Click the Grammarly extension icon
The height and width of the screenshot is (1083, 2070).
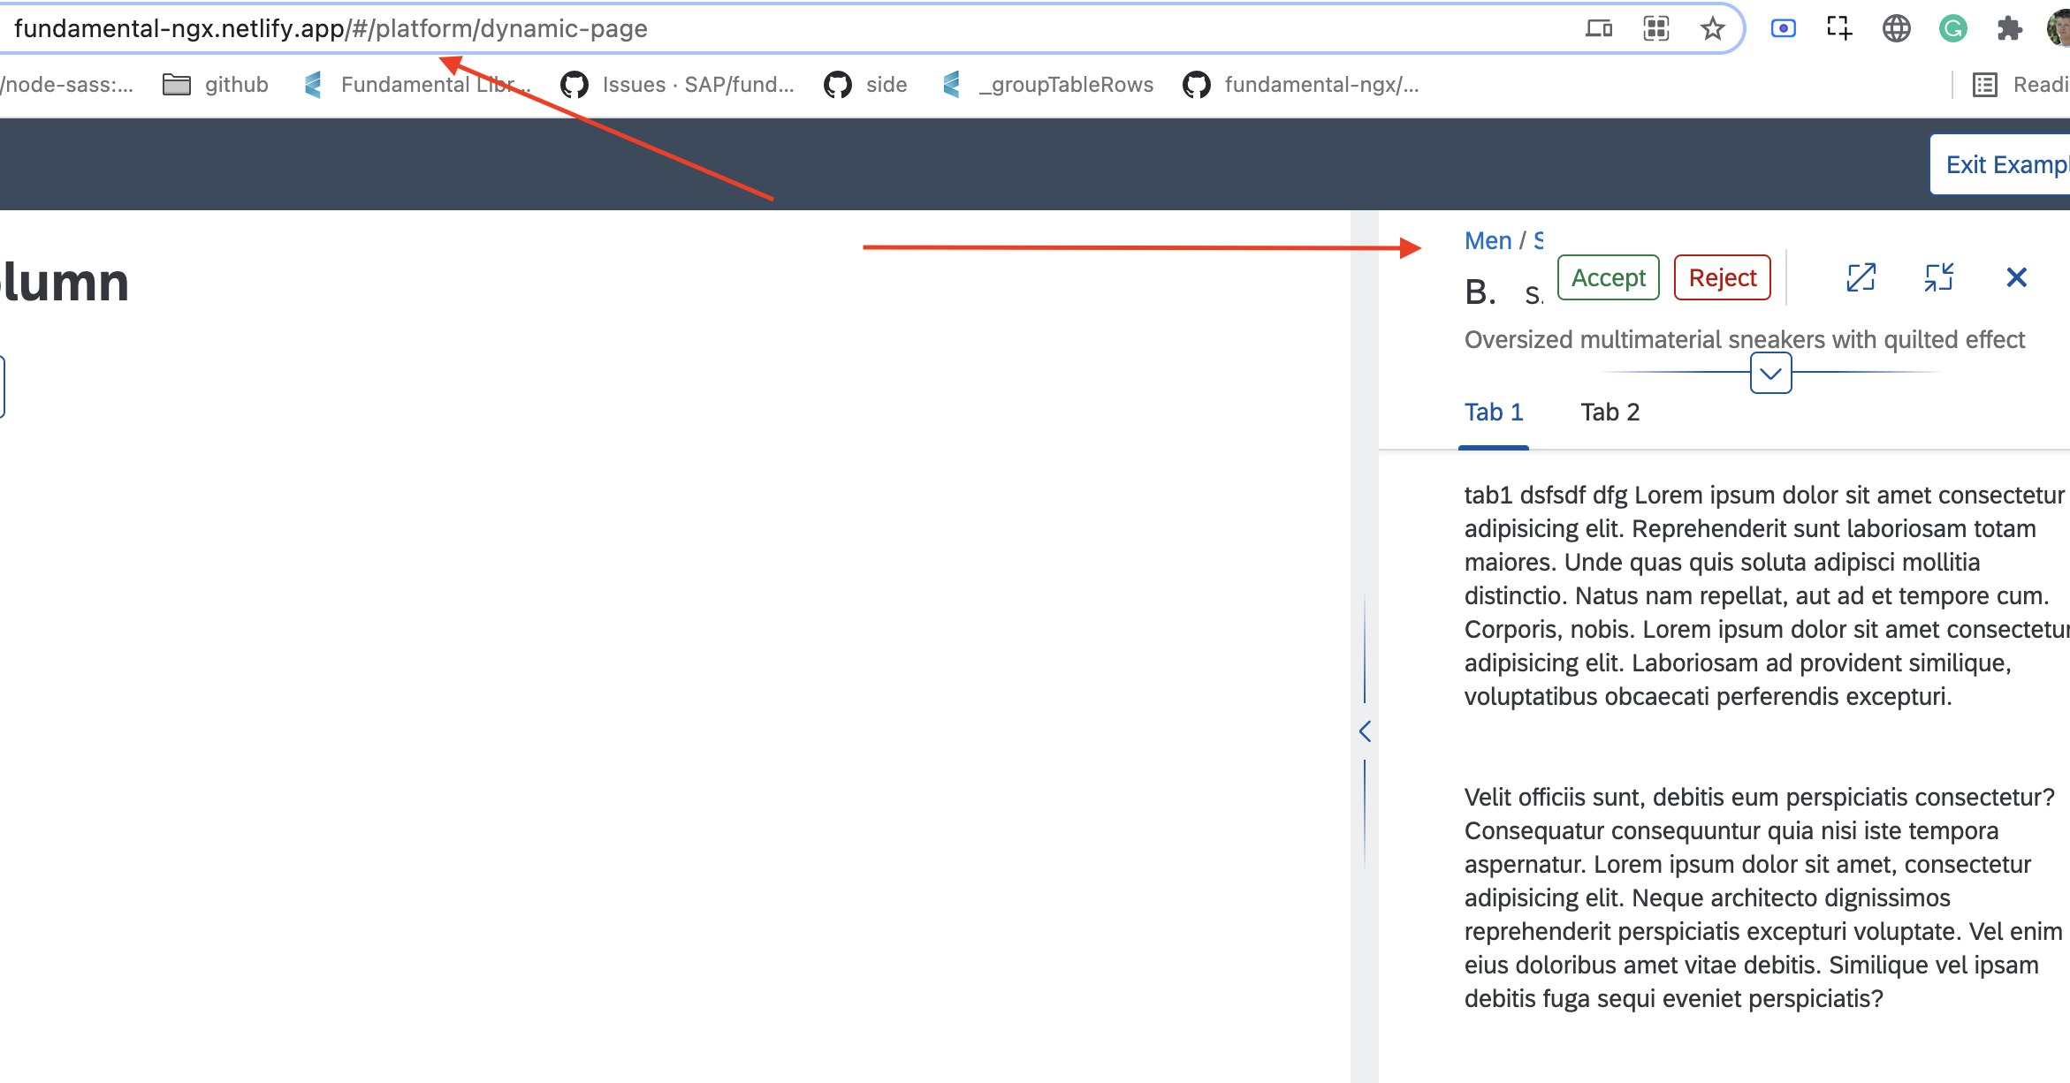click(1953, 28)
